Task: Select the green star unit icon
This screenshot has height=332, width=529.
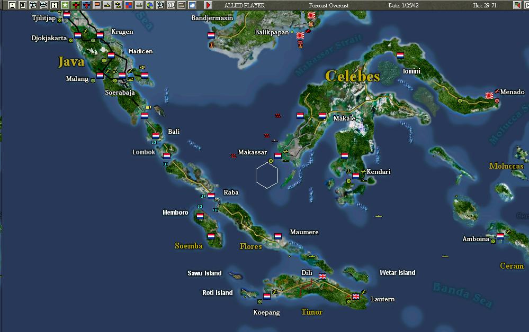Action: [x=65, y=4]
